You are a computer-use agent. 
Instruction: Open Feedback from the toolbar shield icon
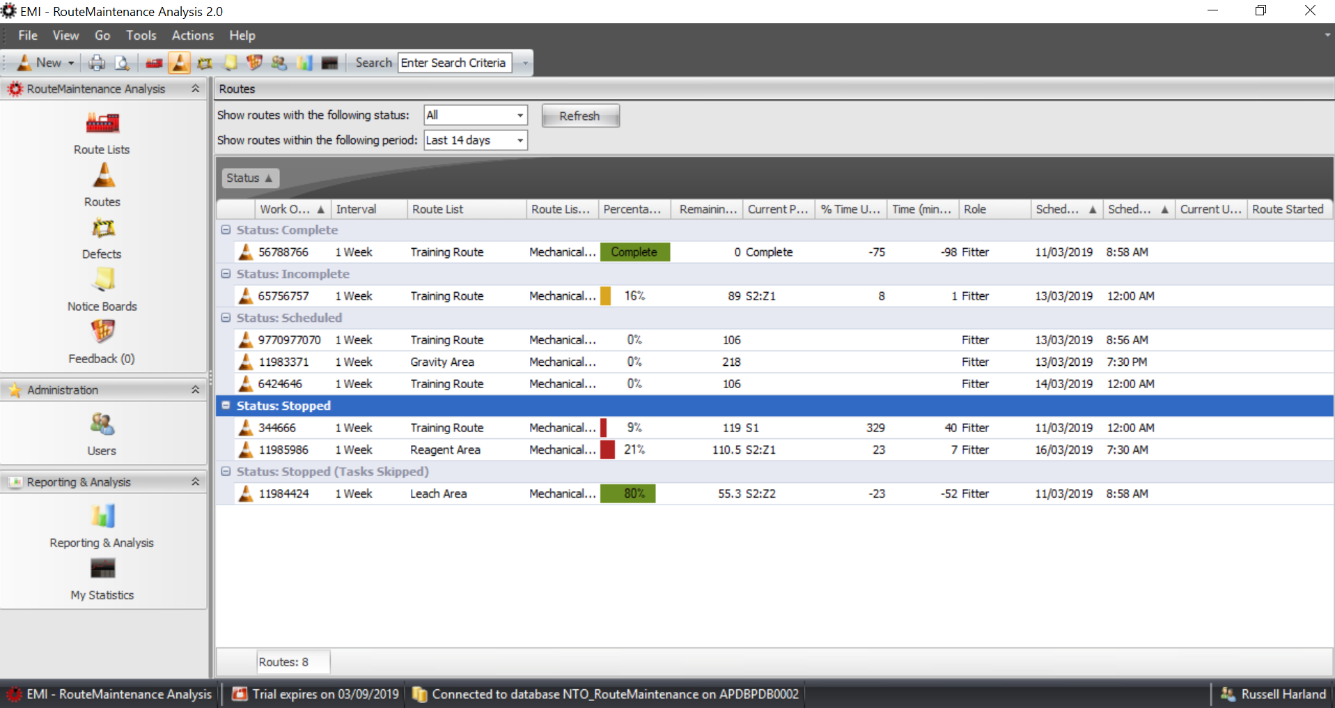pyautogui.click(x=254, y=63)
